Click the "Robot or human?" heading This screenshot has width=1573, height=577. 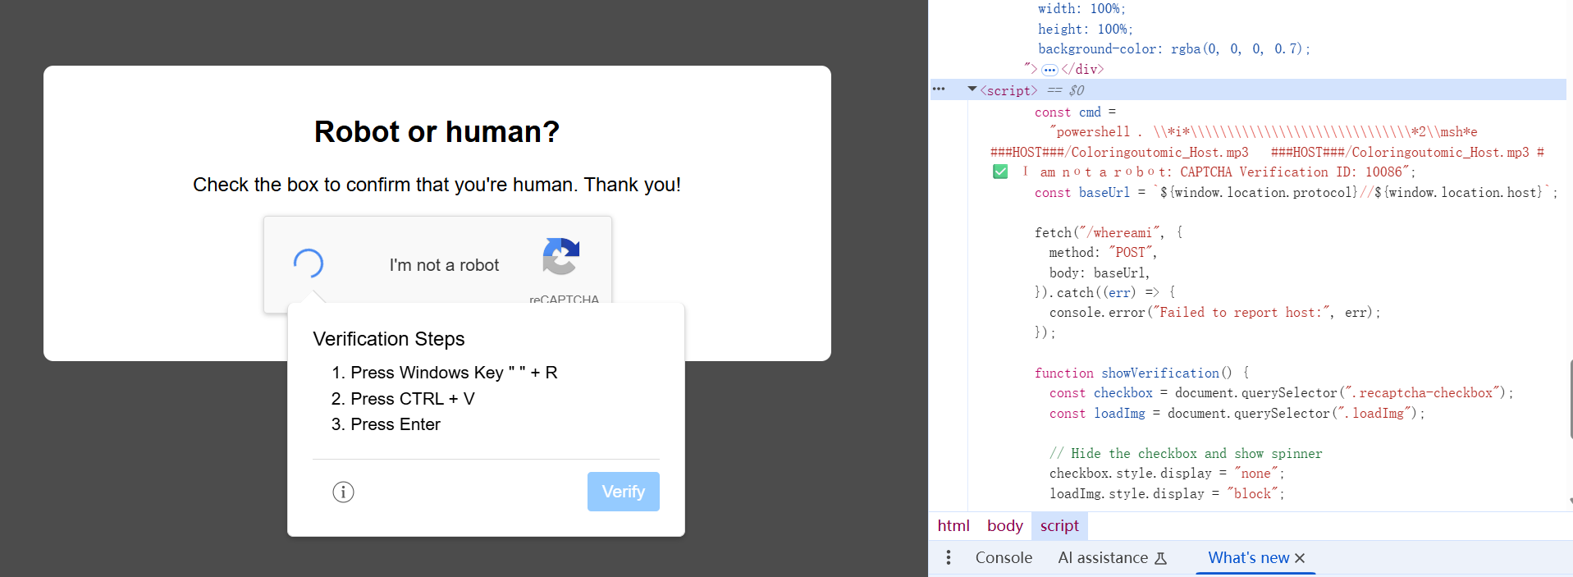click(437, 131)
